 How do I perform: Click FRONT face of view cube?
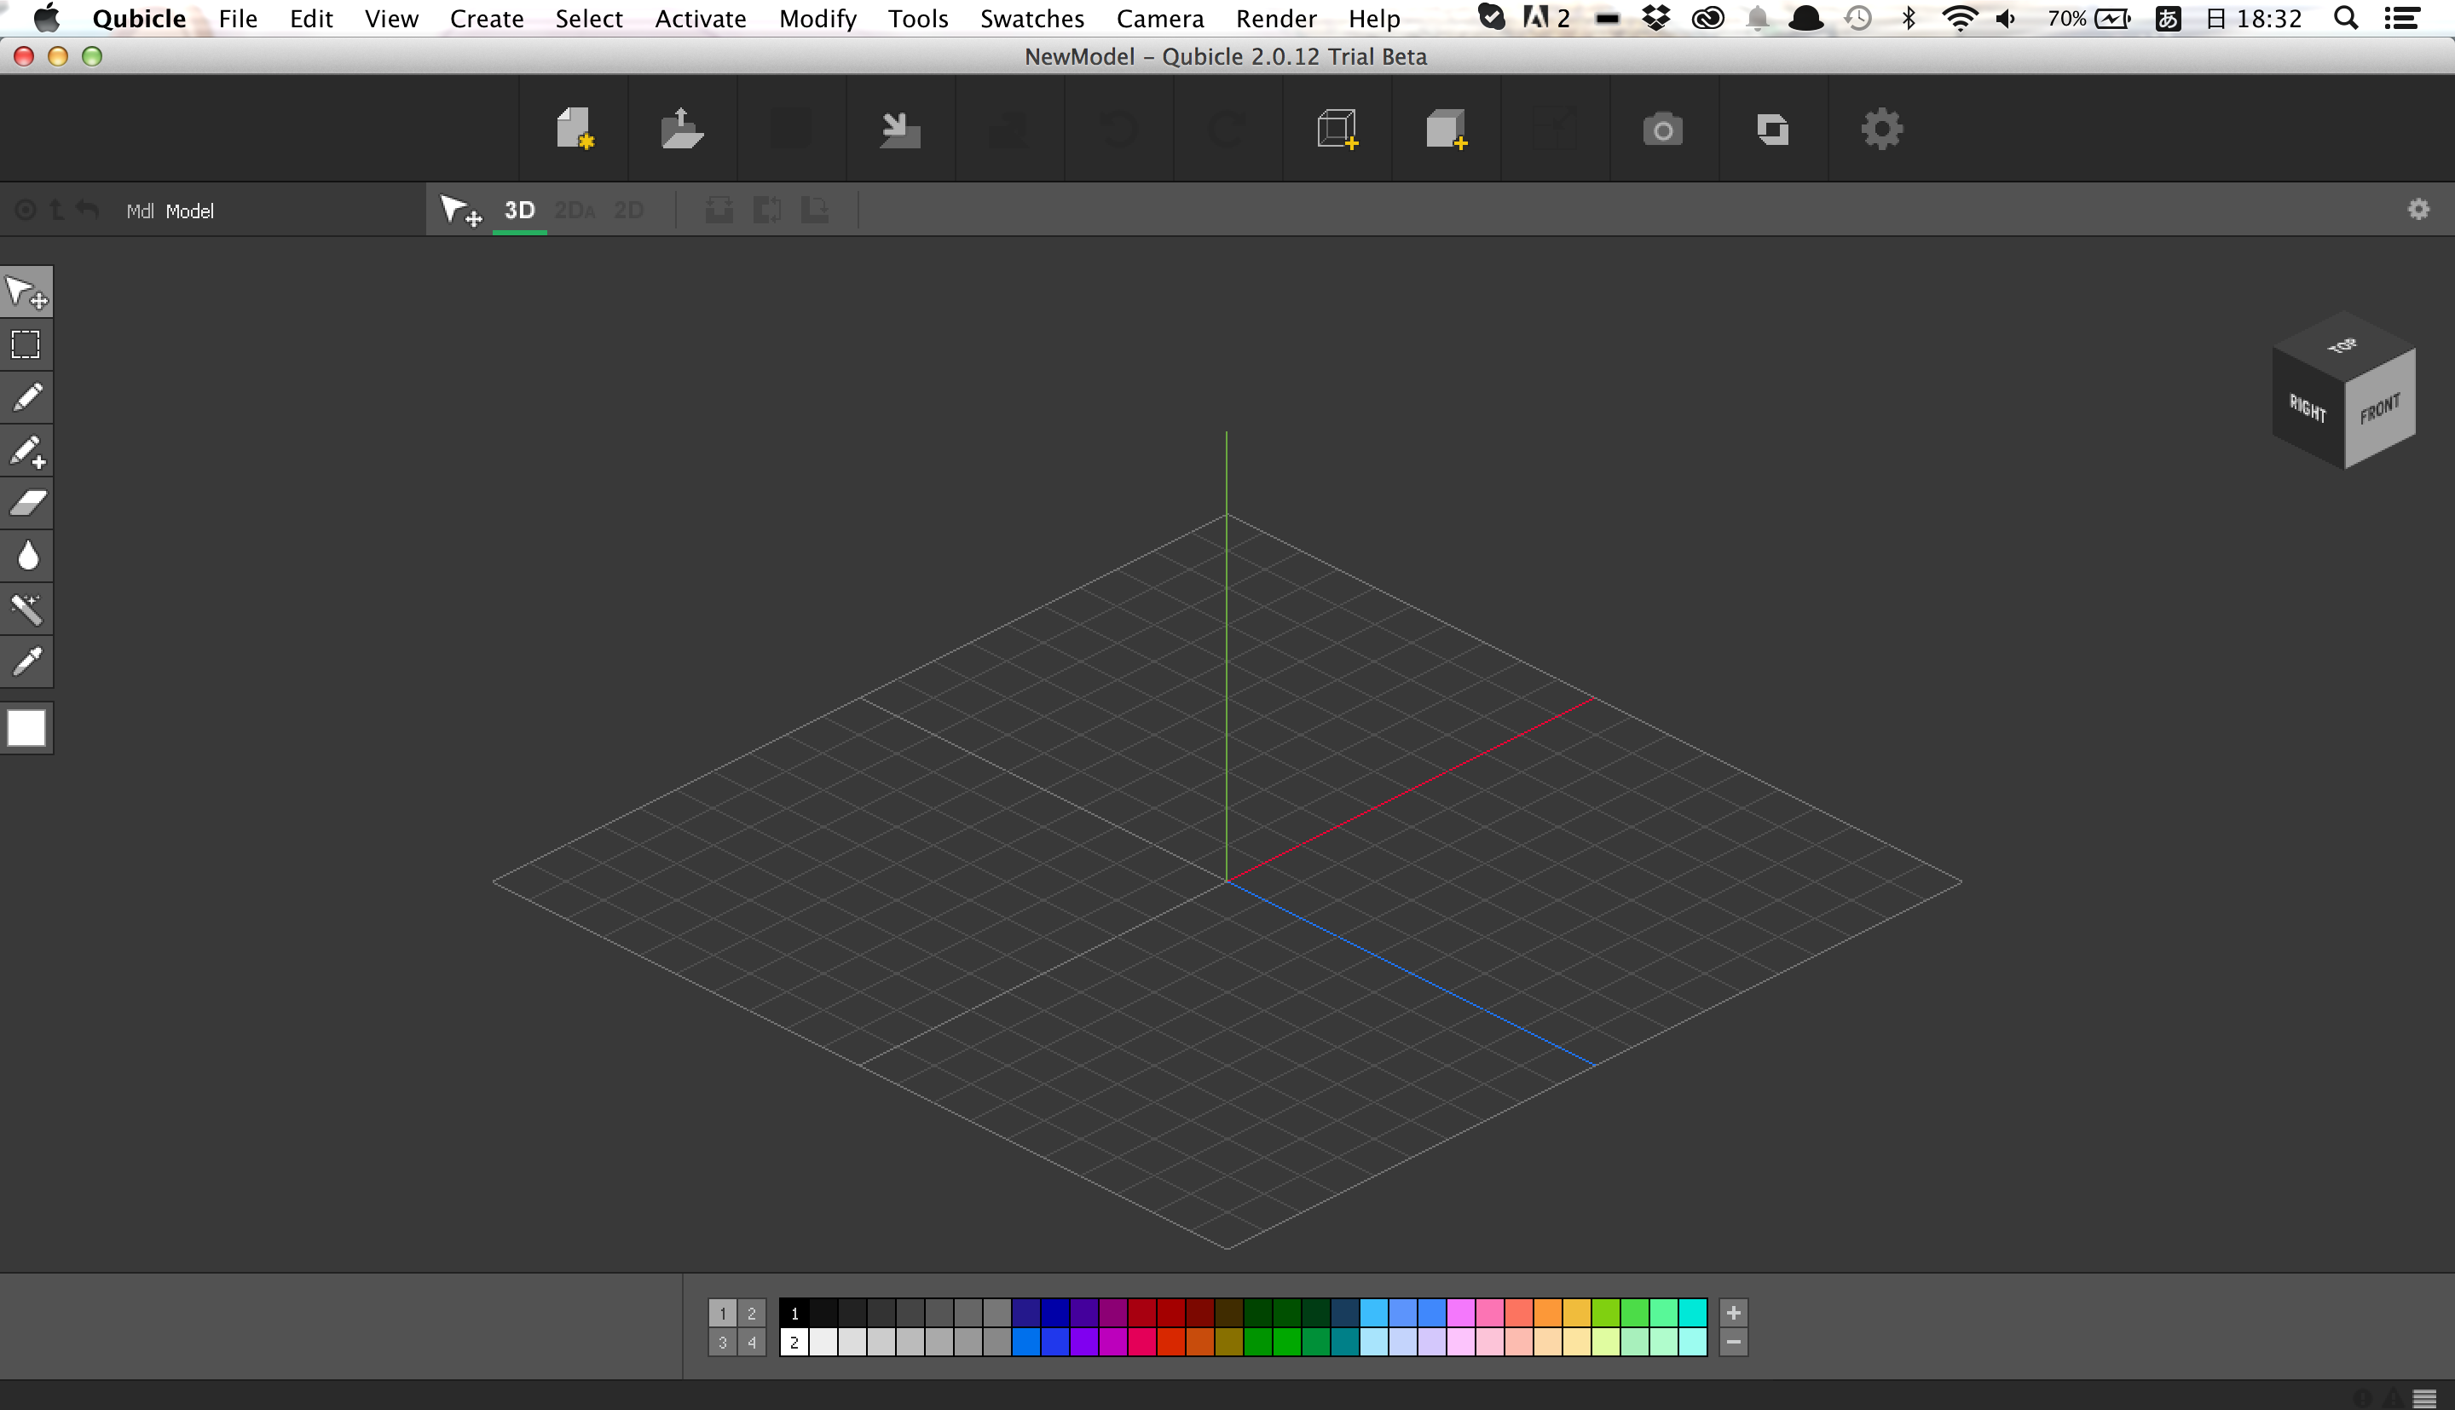pos(2381,408)
